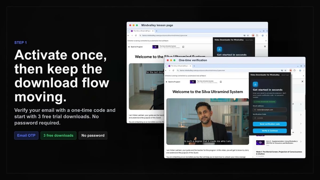Click the video of Vishen in front window
This screenshot has width=320, height=180.
(207, 121)
